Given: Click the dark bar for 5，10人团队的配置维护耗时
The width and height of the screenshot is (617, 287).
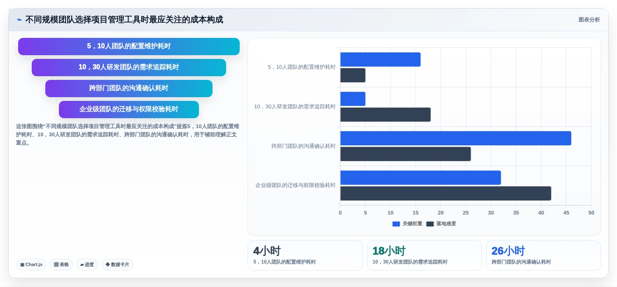Looking at the screenshot, I should 353,75.
